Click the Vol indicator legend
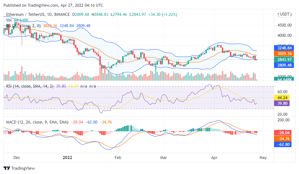299x174 pixels. point(9,20)
